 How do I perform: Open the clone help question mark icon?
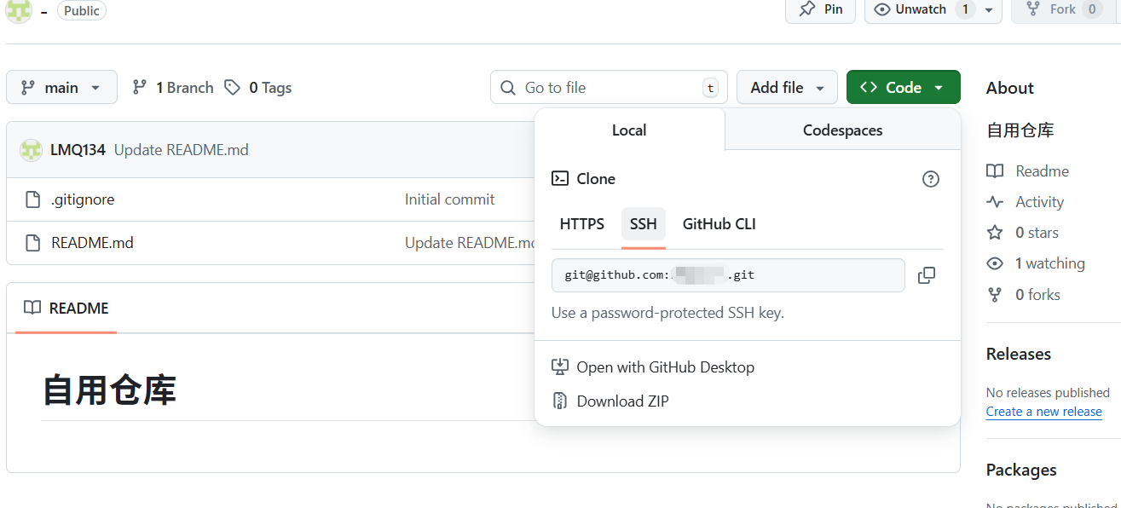click(931, 179)
